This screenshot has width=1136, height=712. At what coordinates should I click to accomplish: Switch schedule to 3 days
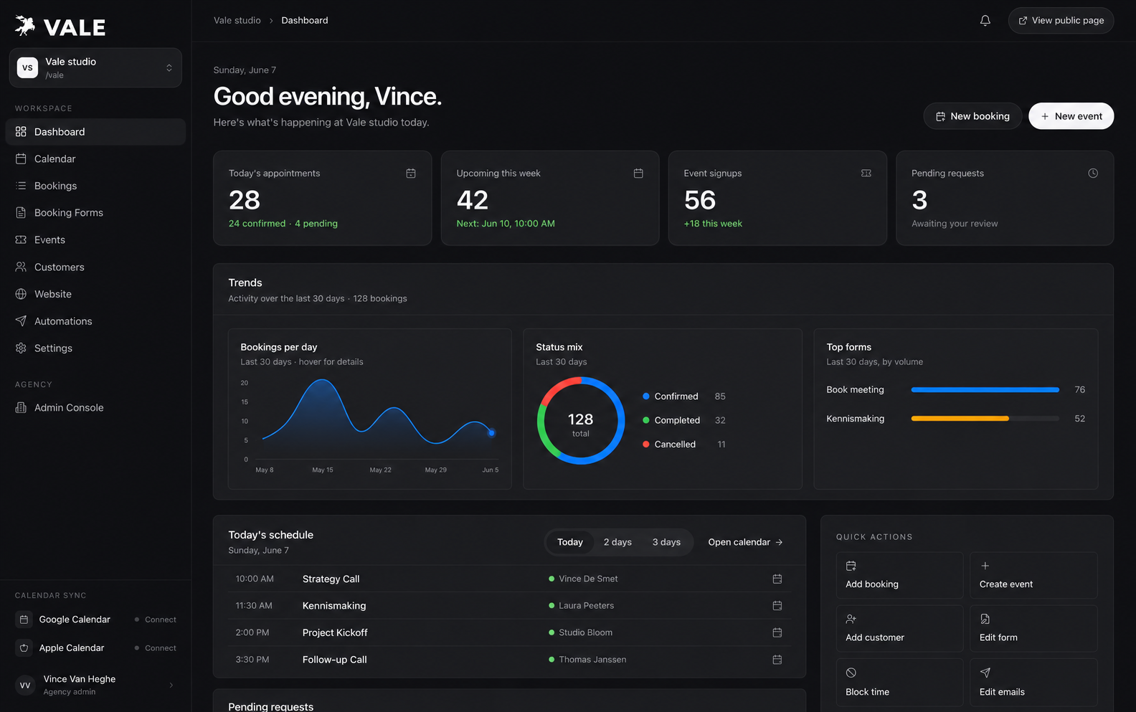666,542
